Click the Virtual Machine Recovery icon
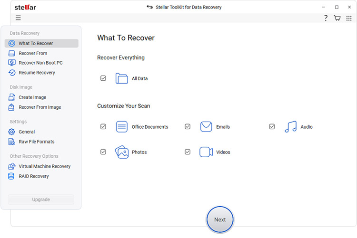 tap(12, 166)
